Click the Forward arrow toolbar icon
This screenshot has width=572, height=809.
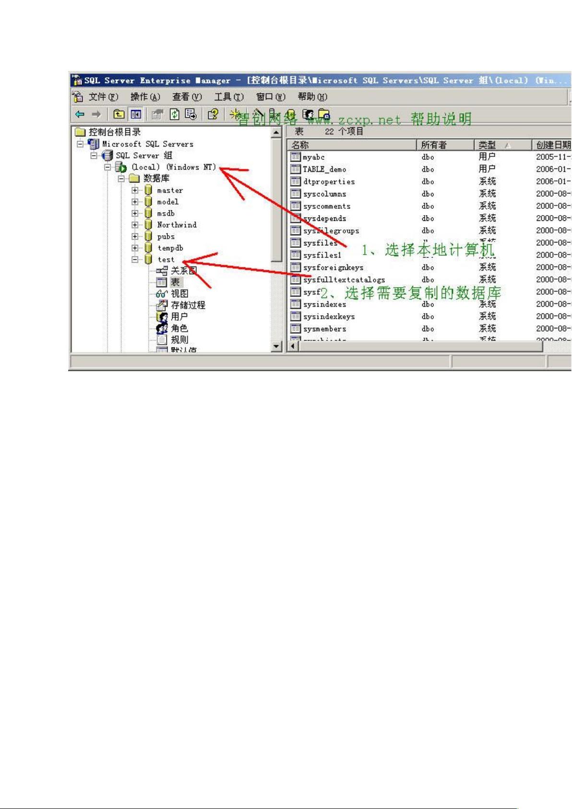(x=96, y=114)
